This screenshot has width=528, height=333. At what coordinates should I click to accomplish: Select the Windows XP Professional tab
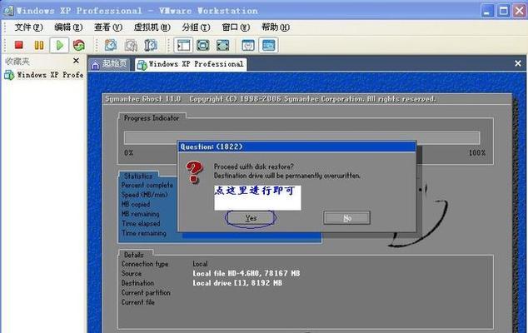pyautogui.click(x=191, y=64)
